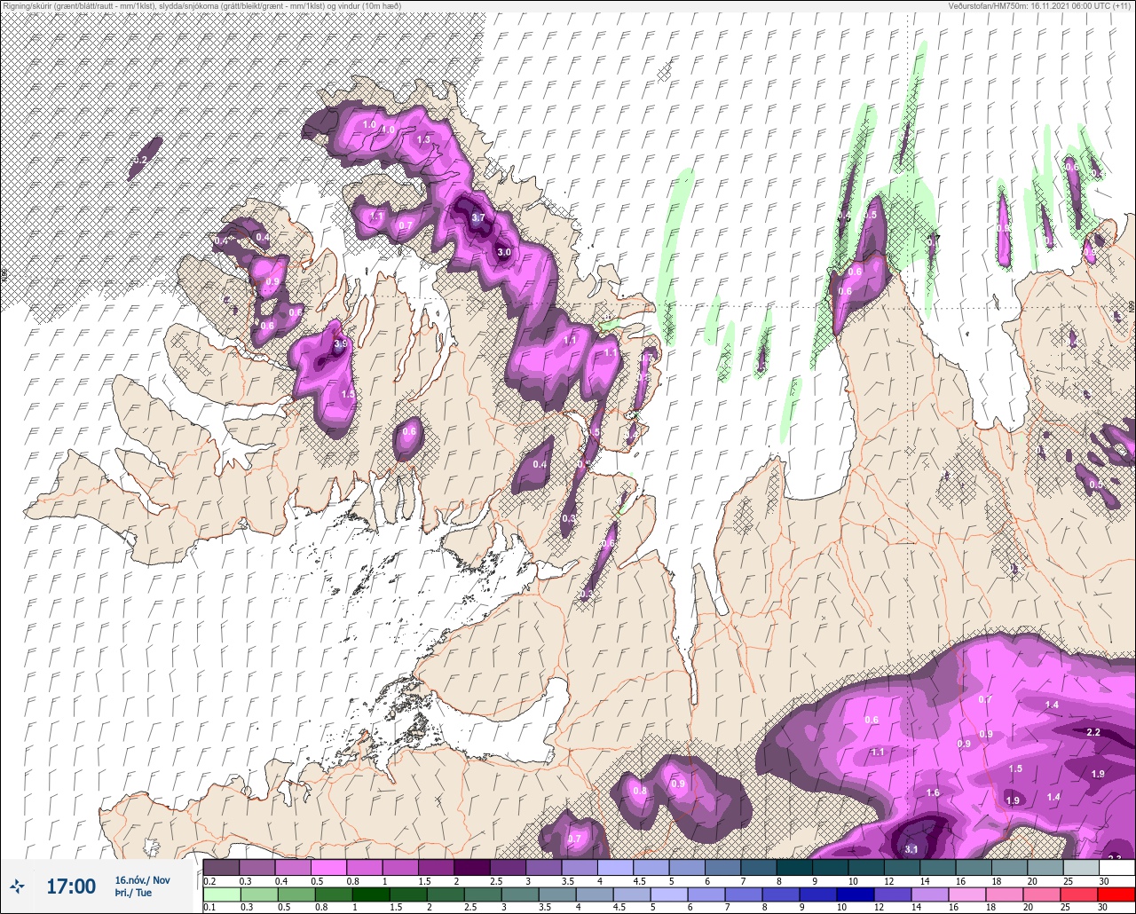Select the first purple 0.2 swatch in the upper legend
Viewport: 1136px width, 914px height.
click(221, 867)
